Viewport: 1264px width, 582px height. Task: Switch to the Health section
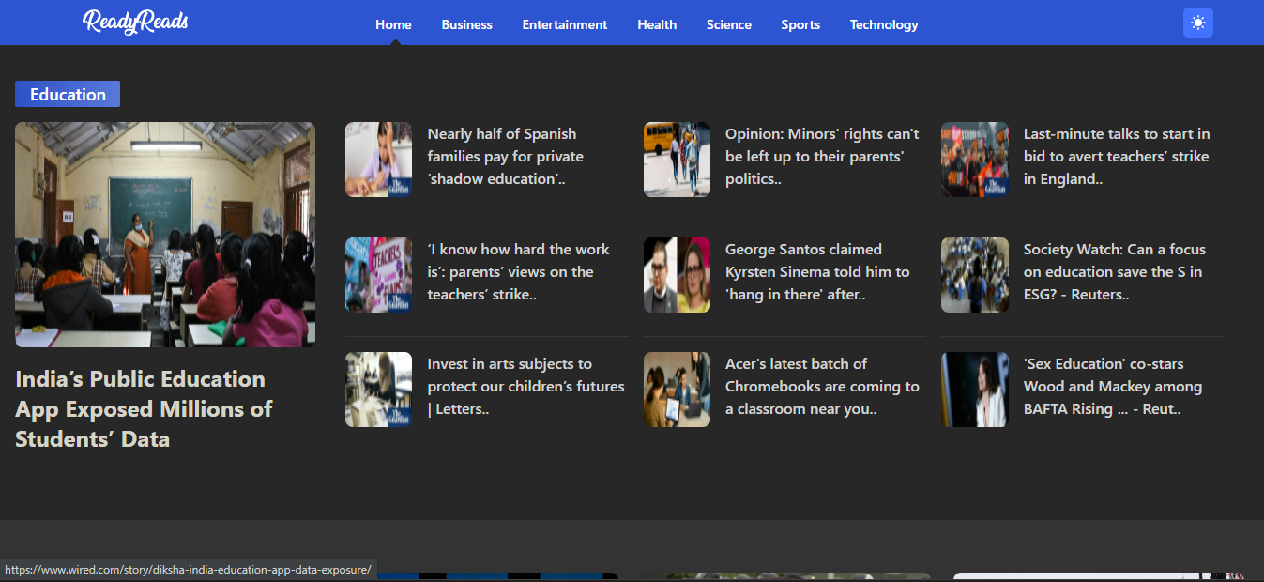tap(657, 24)
